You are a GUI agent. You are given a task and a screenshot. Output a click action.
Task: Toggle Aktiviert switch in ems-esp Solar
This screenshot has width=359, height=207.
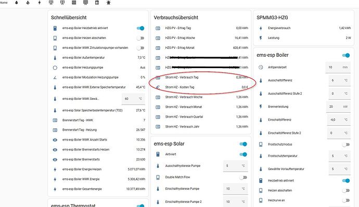tap(243, 154)
